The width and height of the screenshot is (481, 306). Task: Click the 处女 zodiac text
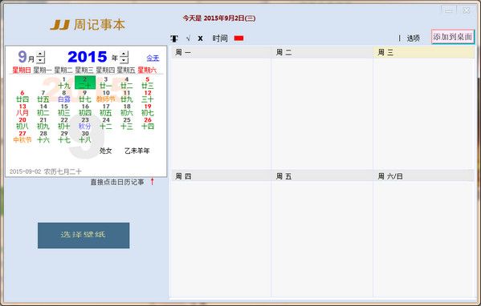click(x=105, y=151)
